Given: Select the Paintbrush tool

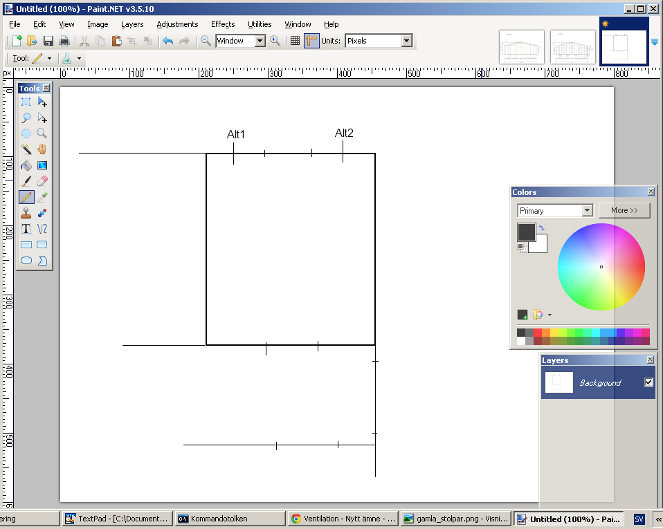Looking at the screenshot, I should (26, 181).
